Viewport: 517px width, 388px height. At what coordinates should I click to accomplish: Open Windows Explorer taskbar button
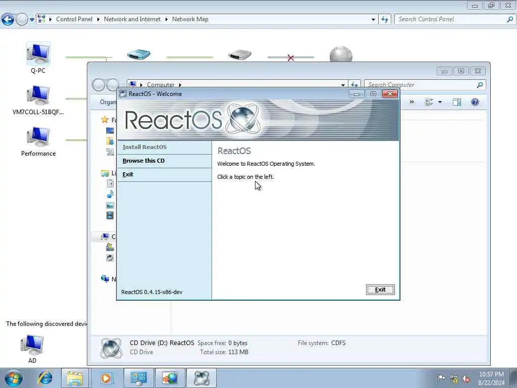[75, 378]
